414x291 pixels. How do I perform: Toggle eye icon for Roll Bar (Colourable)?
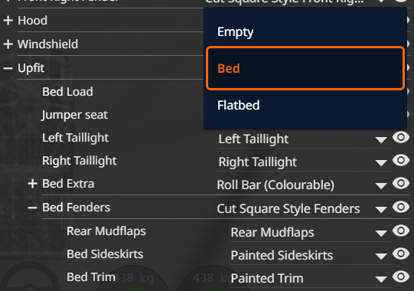[x=400, y=183]
